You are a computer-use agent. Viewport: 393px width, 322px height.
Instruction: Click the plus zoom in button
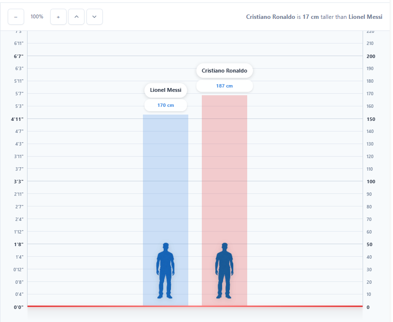[58, 17]
